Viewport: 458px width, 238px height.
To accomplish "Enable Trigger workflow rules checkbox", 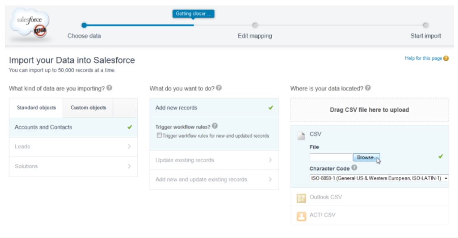I will [x=159, y=135].
